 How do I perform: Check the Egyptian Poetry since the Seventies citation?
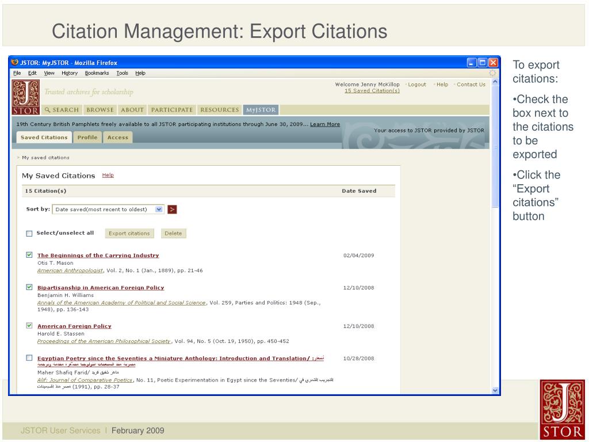[29, 358]
